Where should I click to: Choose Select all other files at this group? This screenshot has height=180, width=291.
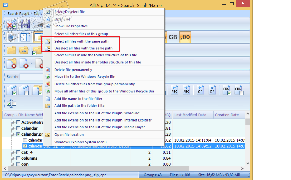81,34
